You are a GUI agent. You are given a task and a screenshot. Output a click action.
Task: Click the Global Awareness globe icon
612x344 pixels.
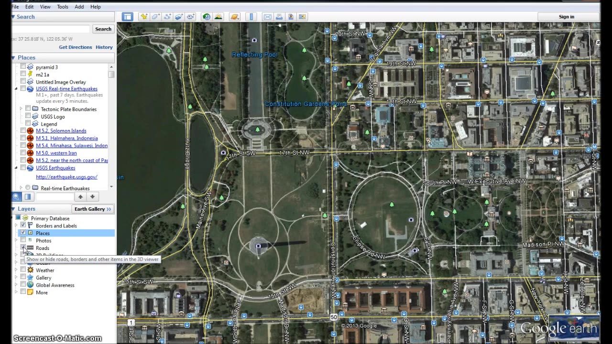(x=30, y=285)
